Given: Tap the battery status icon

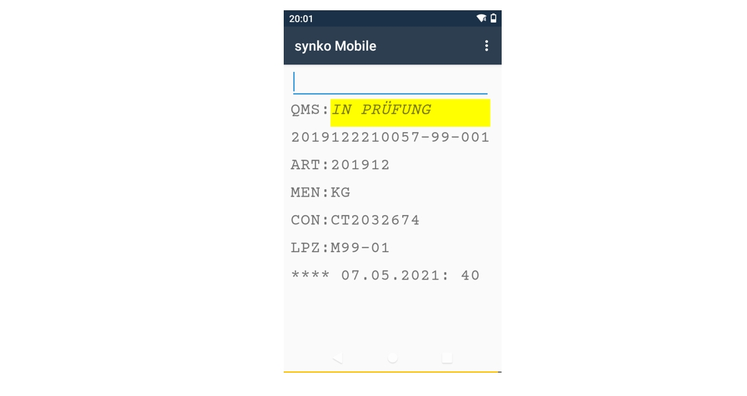Looking at the screenshot, I should click(493, 18).
